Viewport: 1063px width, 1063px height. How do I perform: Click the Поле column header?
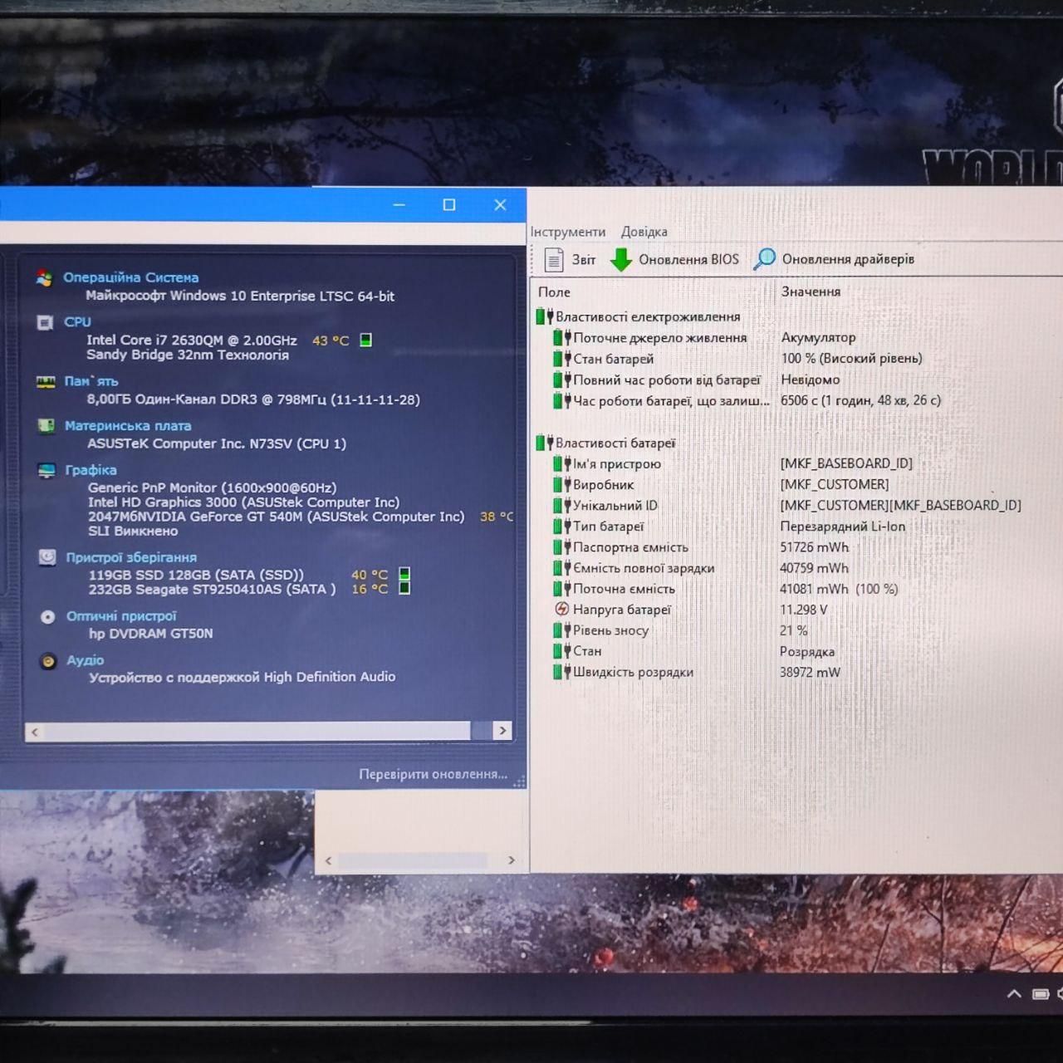click(554, 292)
